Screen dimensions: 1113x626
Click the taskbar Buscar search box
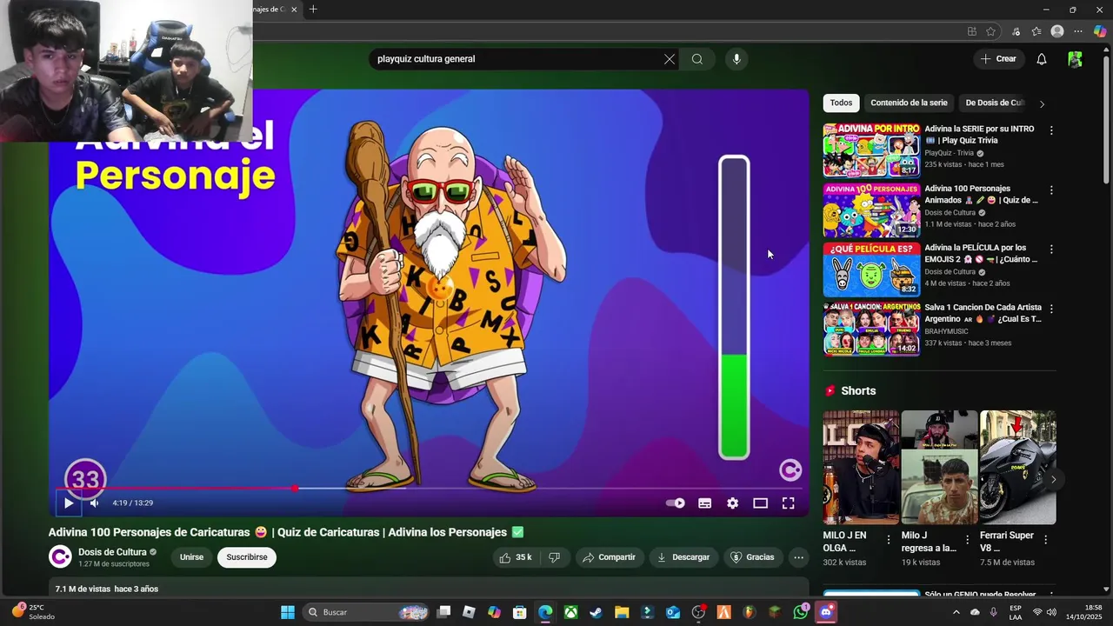[367, 612]
